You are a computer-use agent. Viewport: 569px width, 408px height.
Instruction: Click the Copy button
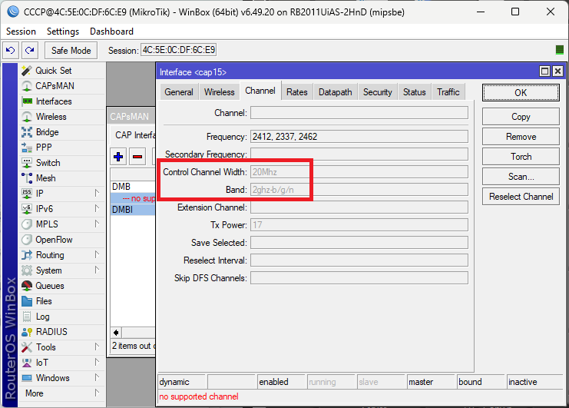tap(521, 117)
